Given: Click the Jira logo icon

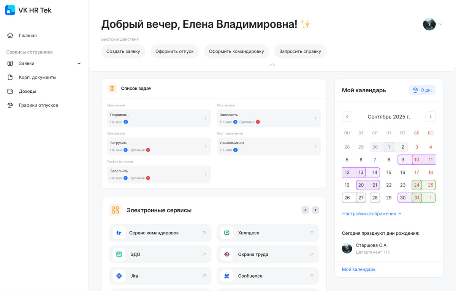Looking at the screenshot, I should [119, 276].
